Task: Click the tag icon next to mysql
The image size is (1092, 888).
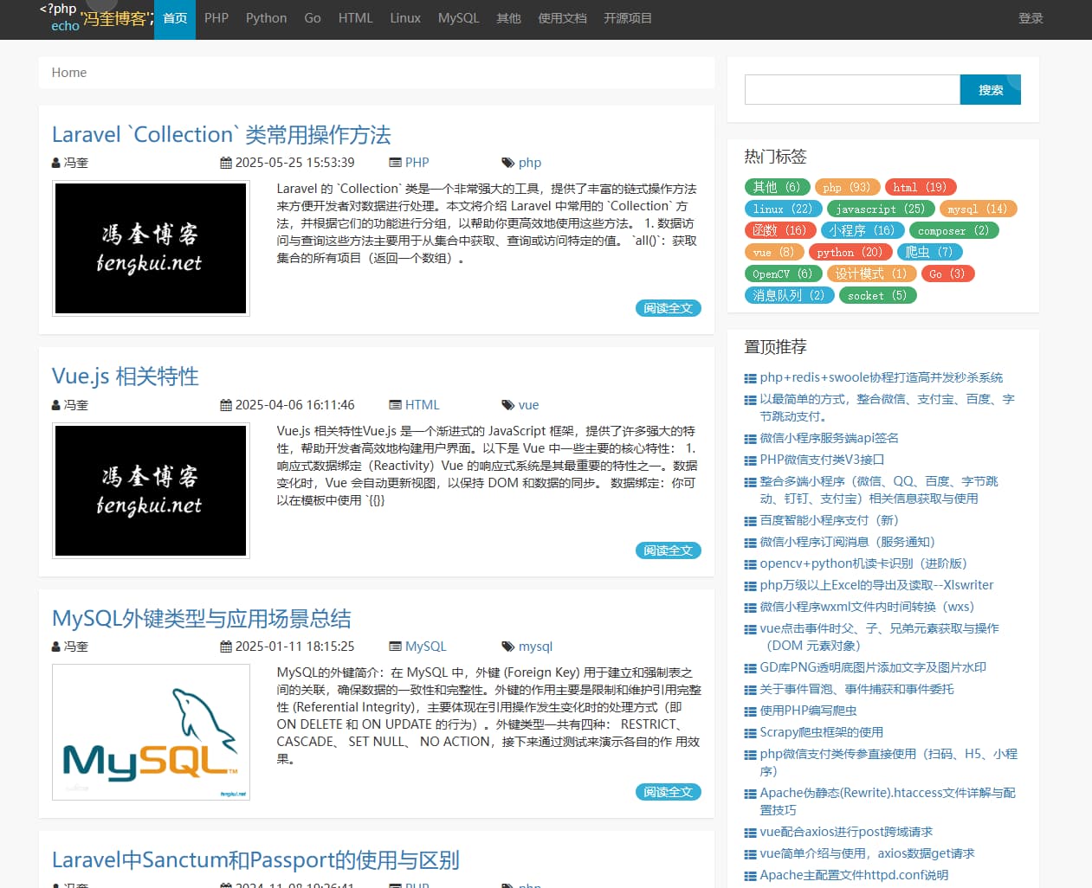Action: point(507,647)
